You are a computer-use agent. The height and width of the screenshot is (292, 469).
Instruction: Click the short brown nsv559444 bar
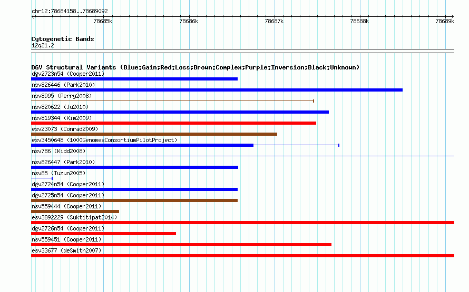(x=75, y=212)
